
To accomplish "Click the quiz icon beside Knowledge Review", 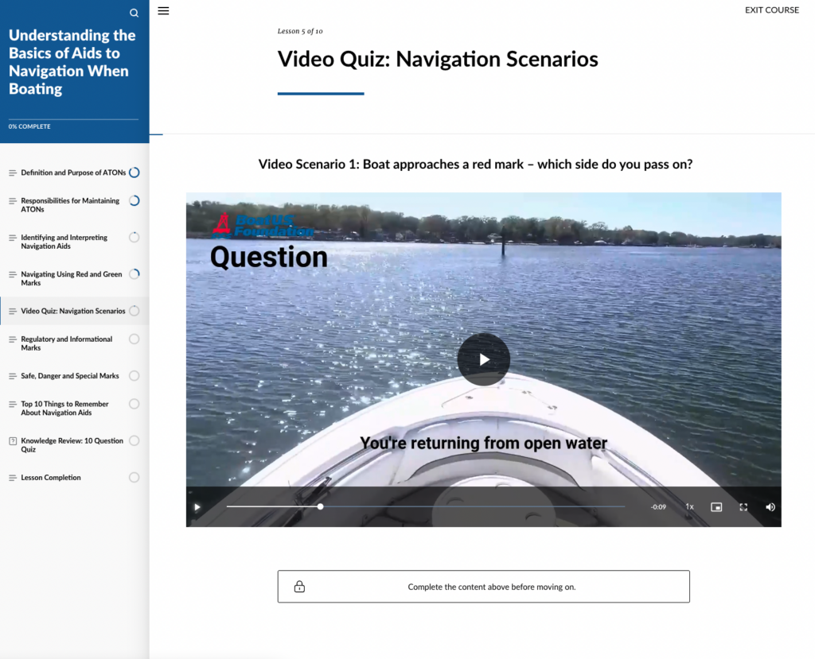I will (x=13, y=440).
